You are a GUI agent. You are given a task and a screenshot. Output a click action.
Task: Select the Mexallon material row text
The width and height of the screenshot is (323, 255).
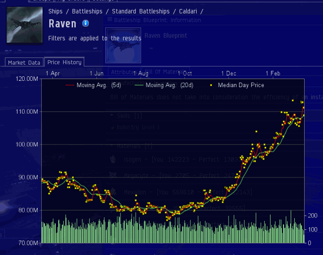point(188,192)
